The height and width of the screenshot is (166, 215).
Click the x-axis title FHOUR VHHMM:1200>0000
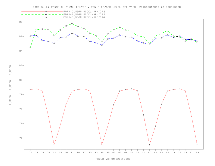coord(113,159)
